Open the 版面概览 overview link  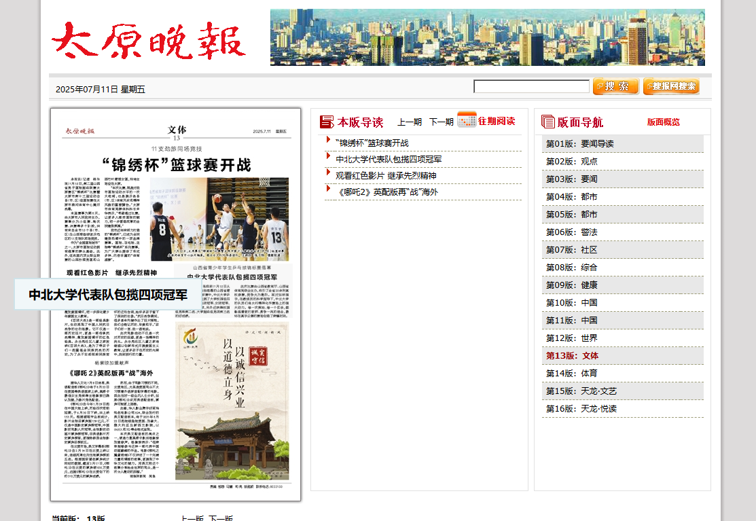pyautogui.click(x=663, y=122)
